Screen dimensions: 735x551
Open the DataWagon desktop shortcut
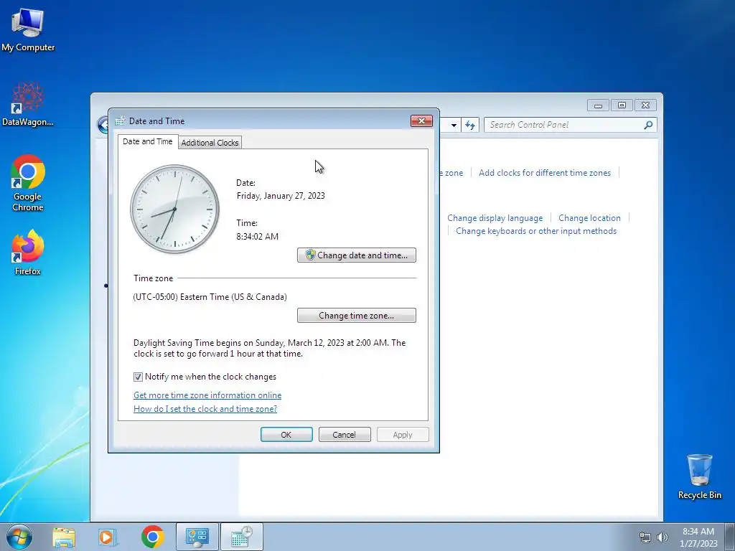pos(28,104)
